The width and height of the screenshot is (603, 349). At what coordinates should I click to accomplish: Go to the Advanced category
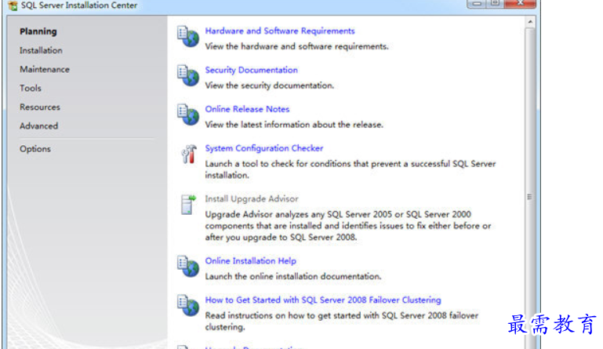[38, 125]
